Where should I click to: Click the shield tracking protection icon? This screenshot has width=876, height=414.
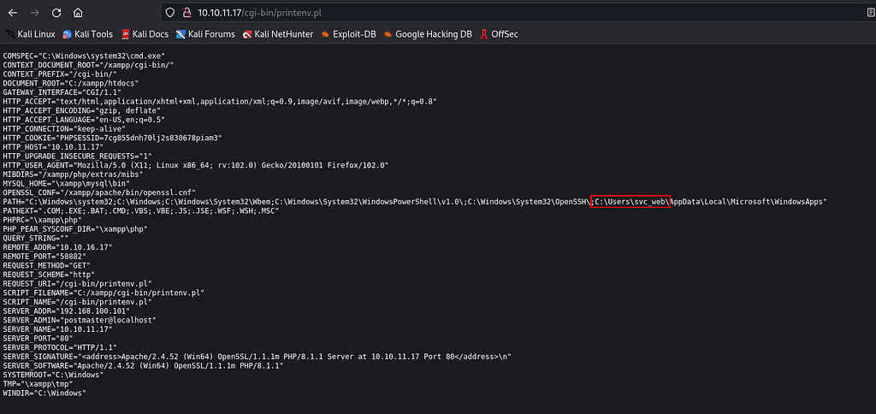170,12
